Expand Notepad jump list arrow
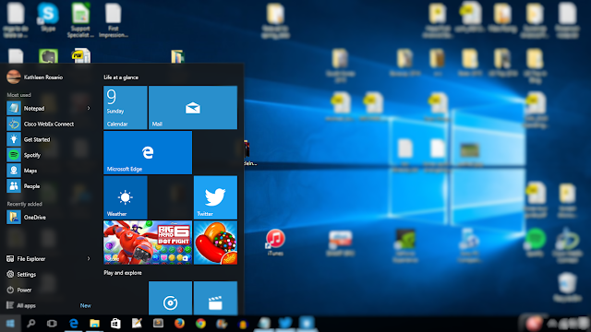This screenshot has height=332, width=591. (x=89, y=109)
